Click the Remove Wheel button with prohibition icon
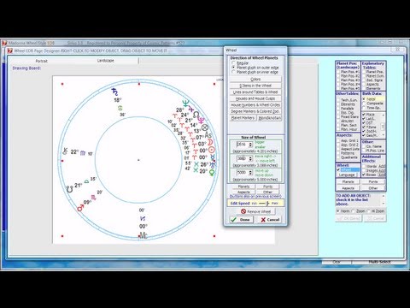This screenshot has width=410, height=308. tap(255, 211)
